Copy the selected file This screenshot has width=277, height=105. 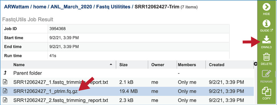[266, 93]
